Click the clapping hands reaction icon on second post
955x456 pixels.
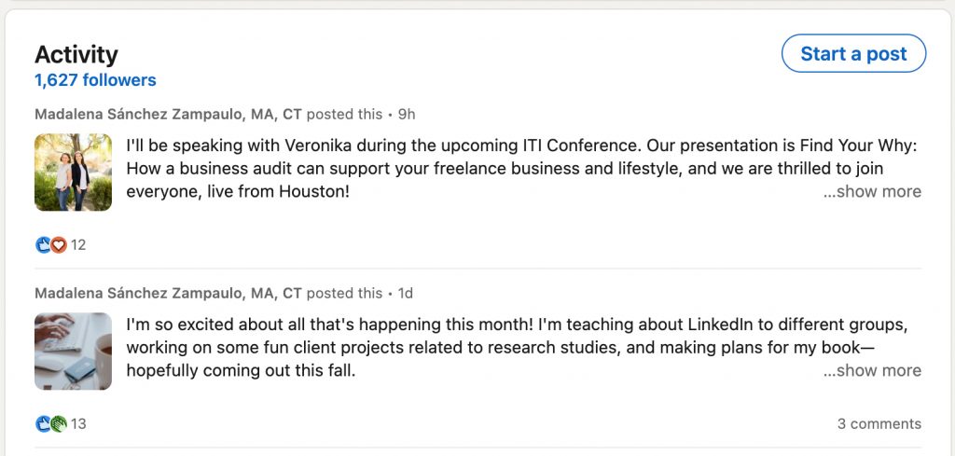click(58, 423)
